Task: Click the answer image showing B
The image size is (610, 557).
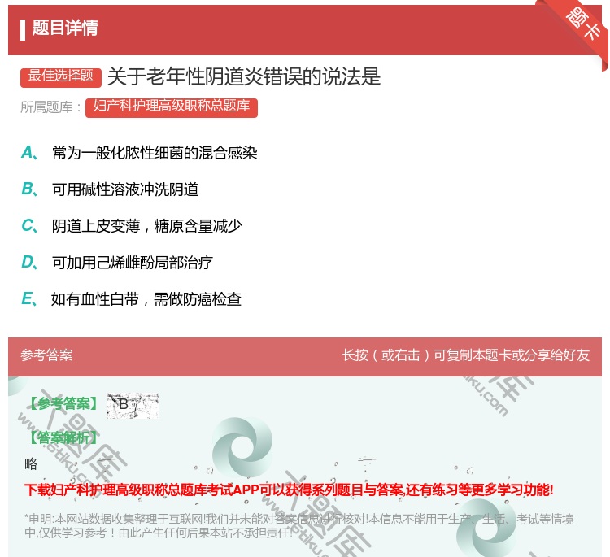Action: 133,405
